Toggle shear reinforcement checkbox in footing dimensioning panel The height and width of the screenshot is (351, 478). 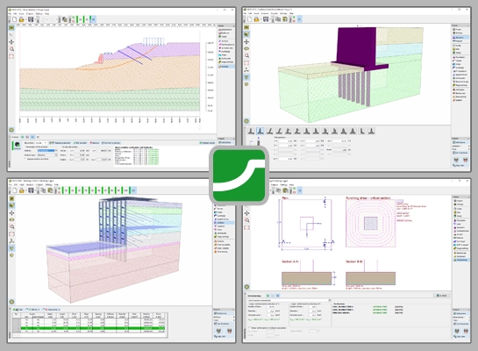tap(250, 328)
